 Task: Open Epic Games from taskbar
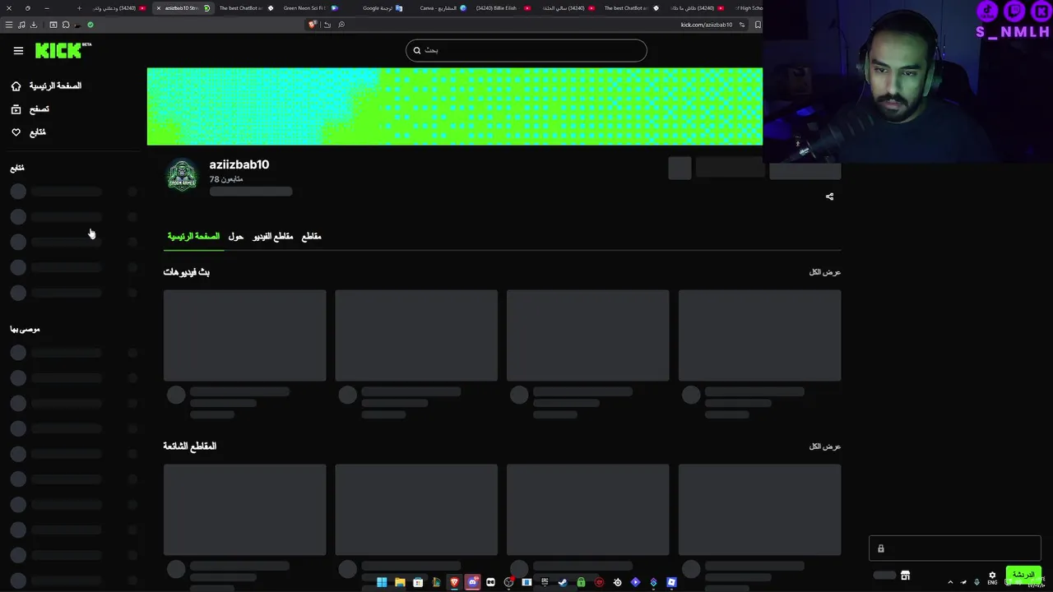point(545,582)
